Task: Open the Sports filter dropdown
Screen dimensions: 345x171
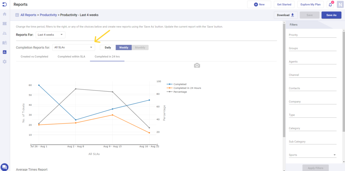Action: [312, 155]
